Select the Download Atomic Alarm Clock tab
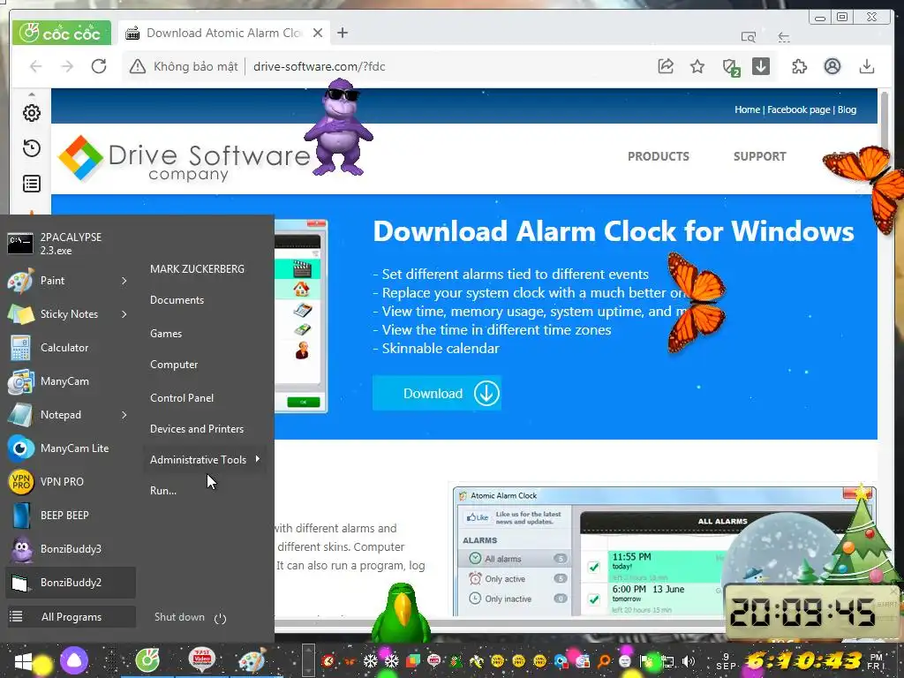904x678 pixels. [x=223, y=33]
